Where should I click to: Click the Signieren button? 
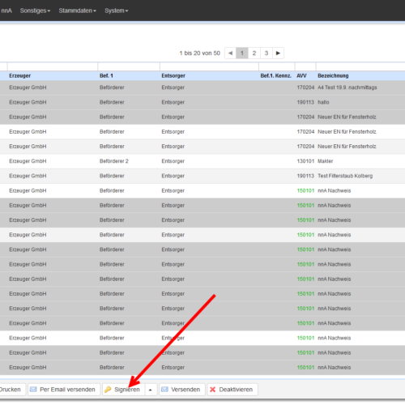[123, 390]
